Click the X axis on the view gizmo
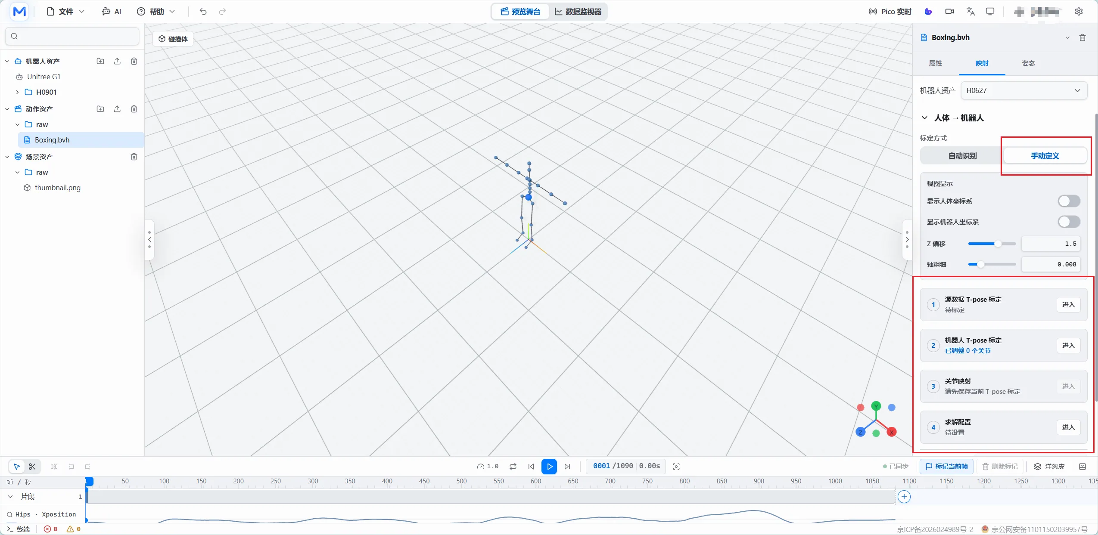This screenshot has width=1098, height=535. (x=892, y=432)
